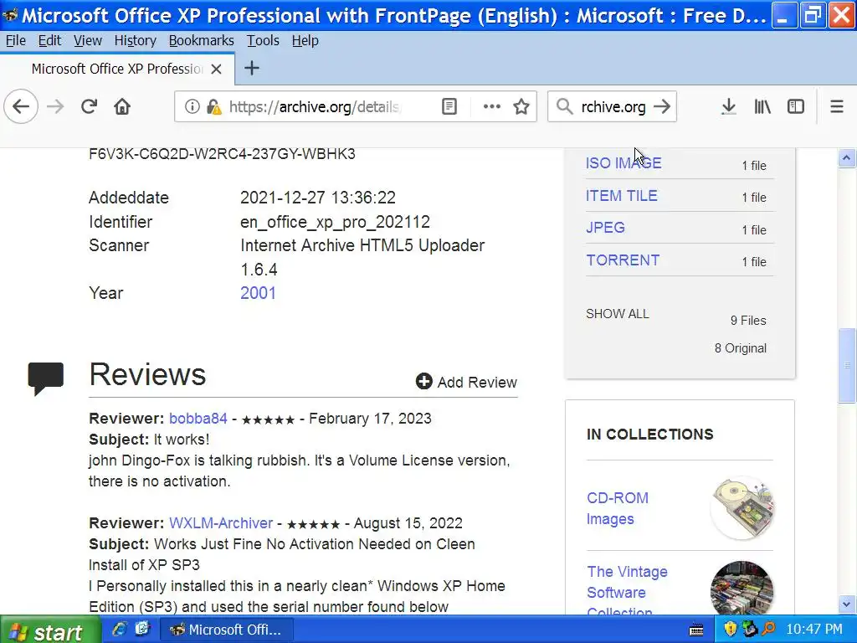Open the CD-ROM Images collection link
Viewport: 857px width, 643px height.
[618, 508]
